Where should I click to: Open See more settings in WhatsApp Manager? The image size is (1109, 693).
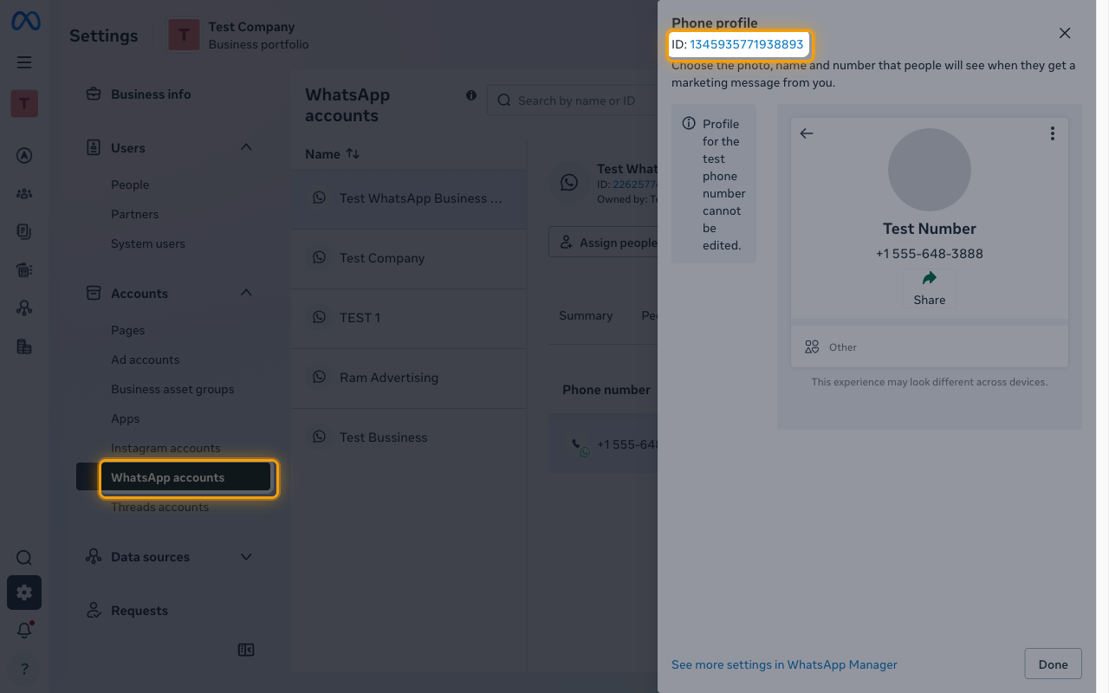(x=784, y=664)
